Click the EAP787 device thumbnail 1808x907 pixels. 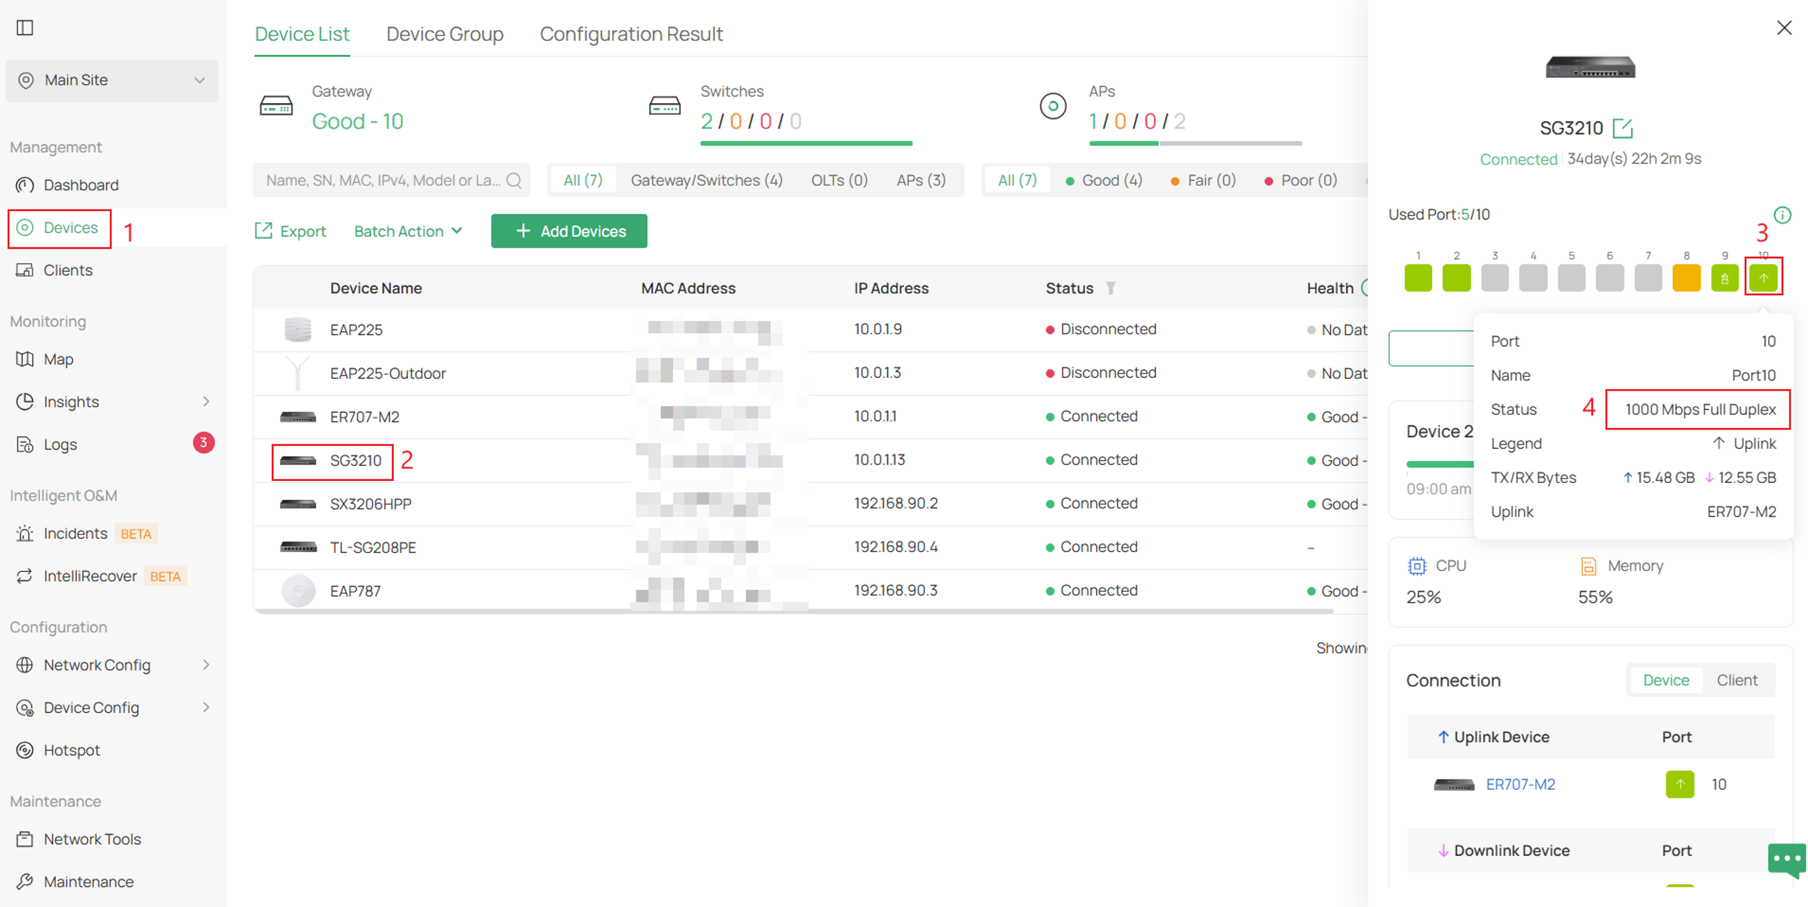298,590
